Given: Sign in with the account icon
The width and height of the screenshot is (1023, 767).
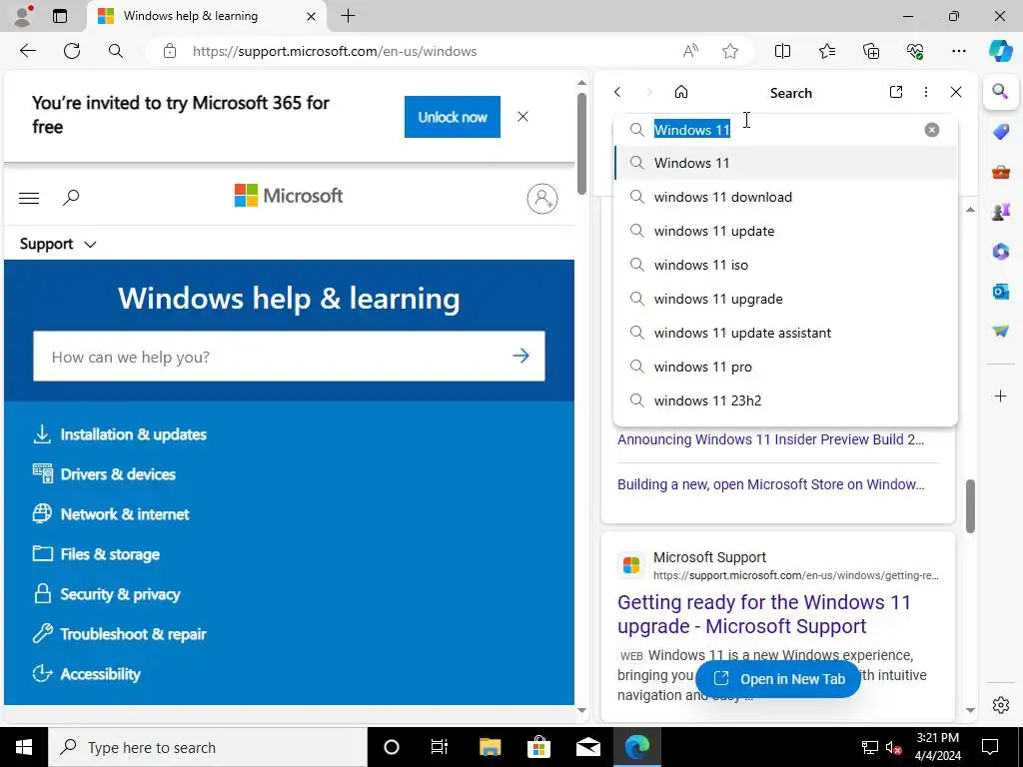Looking at the screenshot, I should (542, 199).
